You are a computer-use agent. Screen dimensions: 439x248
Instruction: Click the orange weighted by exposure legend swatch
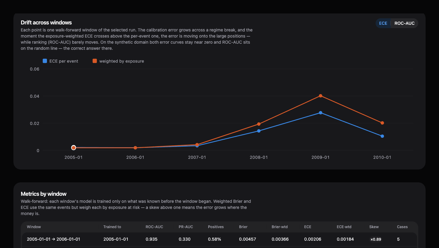tap(95, 61)
